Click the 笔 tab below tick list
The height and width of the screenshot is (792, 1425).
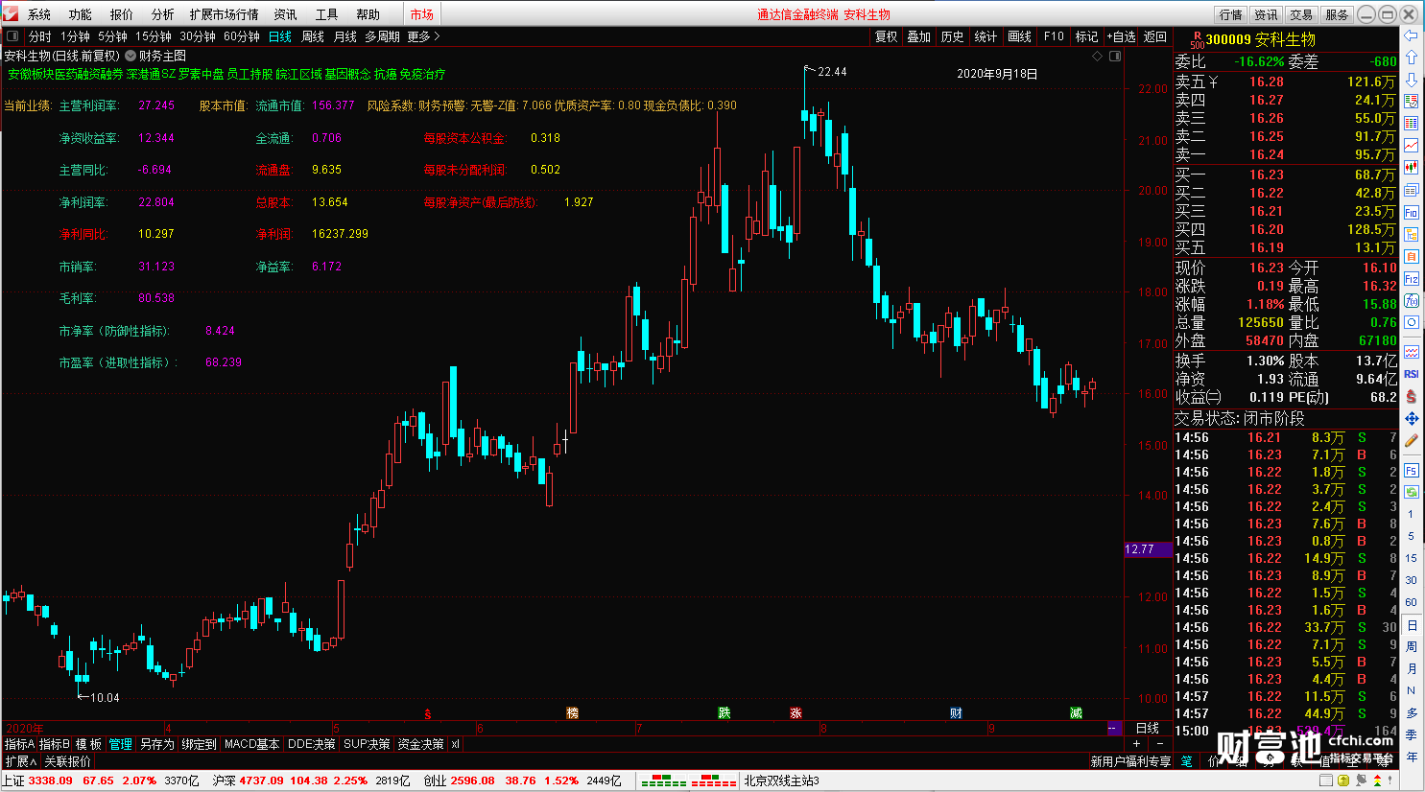(x=1187, y=761)
